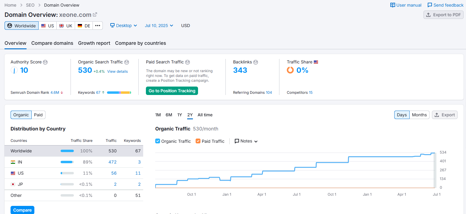Click the Backlinks 343 number
This screenshot has height=214, width=466.
240,70
